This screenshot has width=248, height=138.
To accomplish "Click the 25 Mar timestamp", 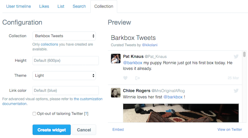I will tap(233, 78).
